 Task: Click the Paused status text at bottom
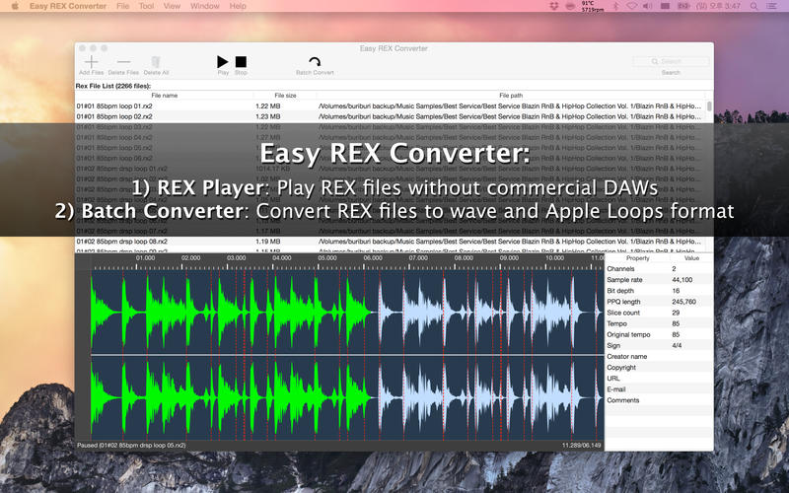[x=131, y=446]
